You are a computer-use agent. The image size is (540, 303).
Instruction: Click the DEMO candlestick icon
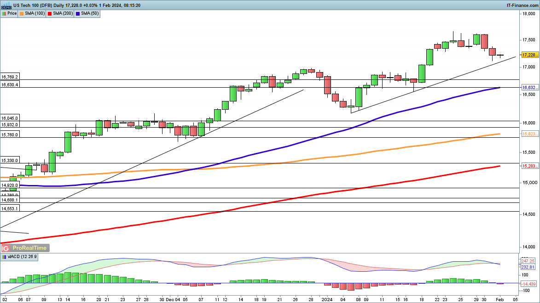point(6,5)
